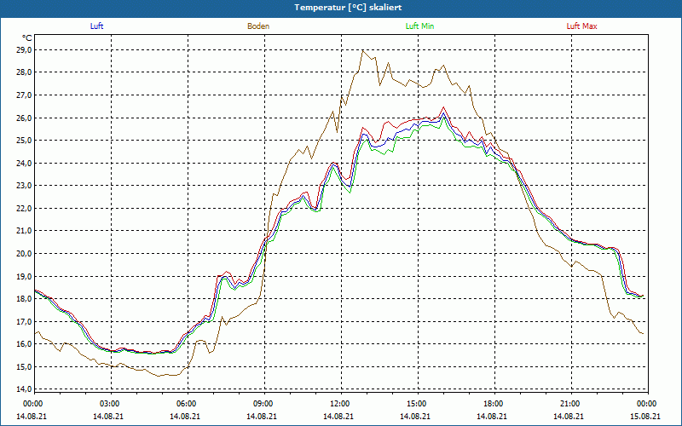
Task: Click the chart title 'Temperatur [°C] skaliert'
Action: tap(348, 8)
